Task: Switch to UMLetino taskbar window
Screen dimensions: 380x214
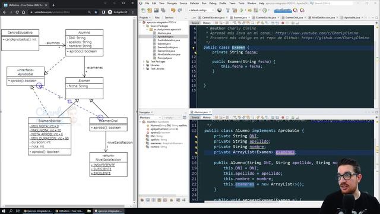Action: click(69, 211)
